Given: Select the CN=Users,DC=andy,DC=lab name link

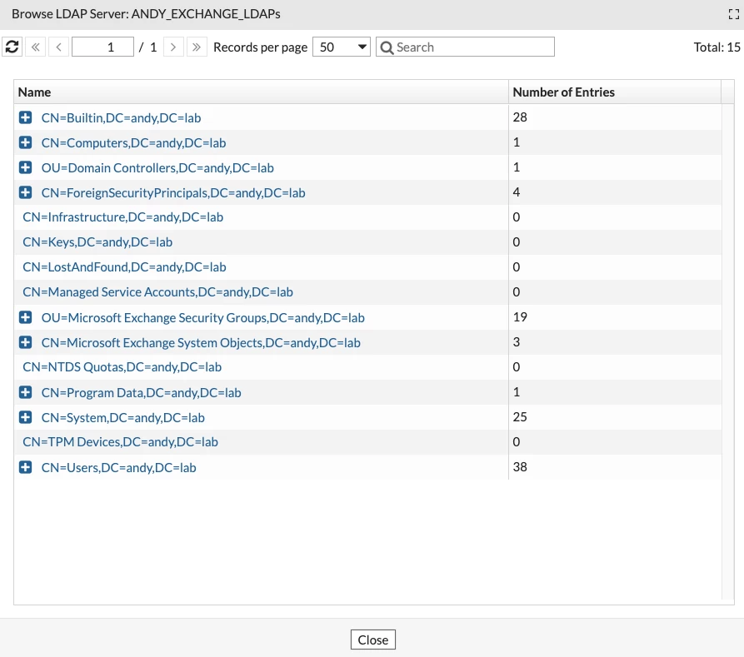Looking at the screenshot, I should [x=118, y=468].
